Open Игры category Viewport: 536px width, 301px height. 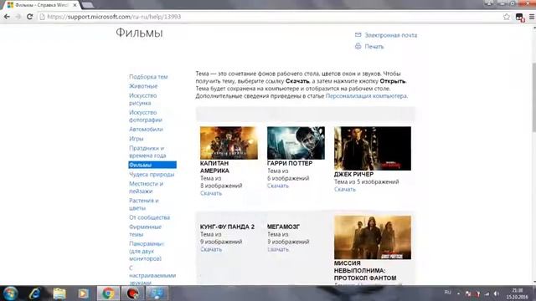tap(136, 139)
